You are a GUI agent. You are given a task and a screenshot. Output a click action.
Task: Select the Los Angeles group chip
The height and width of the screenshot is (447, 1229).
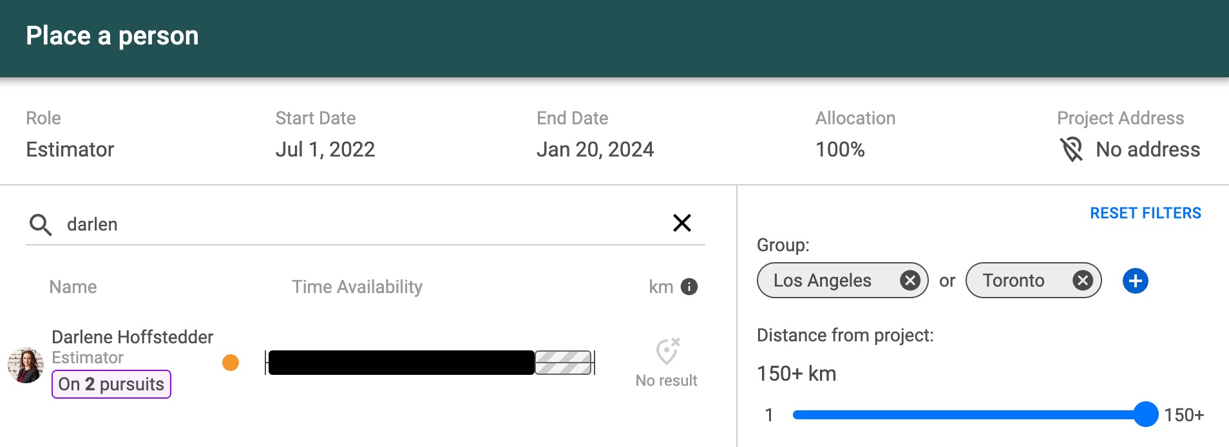pos(822,280)
